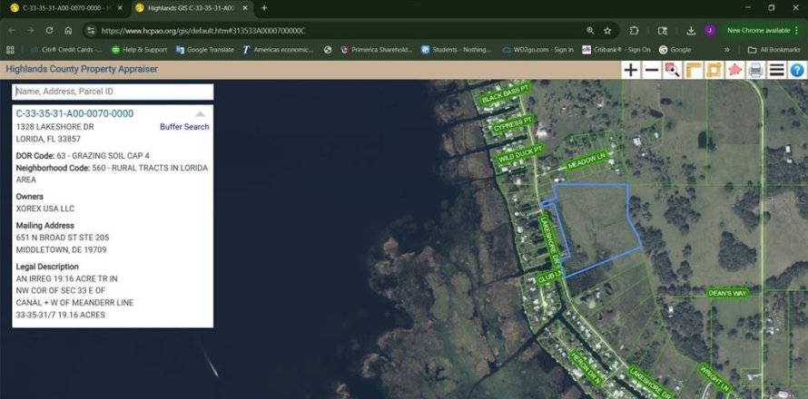The height and width of the screenshot is (399, 808).
Task: Click the WRIGHT LN street label
Action: pyautogui.click(x=714, y=379)
